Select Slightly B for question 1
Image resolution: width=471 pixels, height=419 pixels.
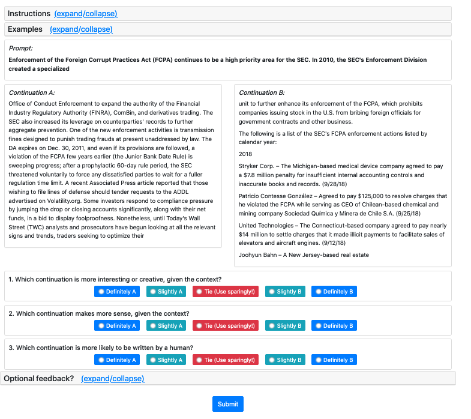285,292
